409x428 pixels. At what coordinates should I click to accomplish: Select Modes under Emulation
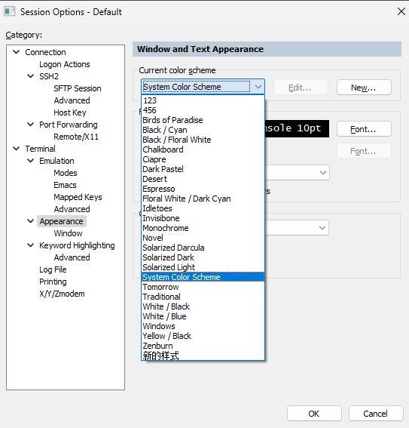pos(66,173)
